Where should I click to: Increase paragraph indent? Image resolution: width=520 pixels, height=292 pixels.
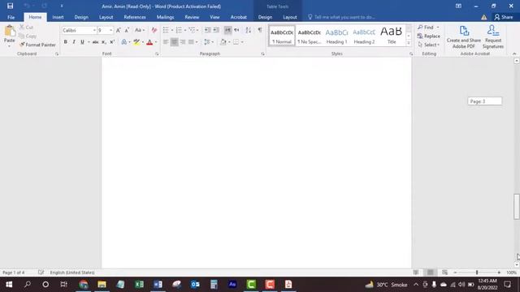point(216,30)
